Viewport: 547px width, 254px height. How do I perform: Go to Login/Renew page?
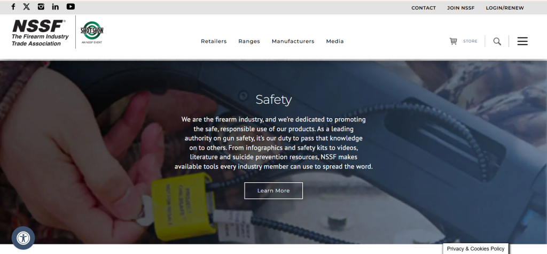pyautogui.click(x=505, y=7)
